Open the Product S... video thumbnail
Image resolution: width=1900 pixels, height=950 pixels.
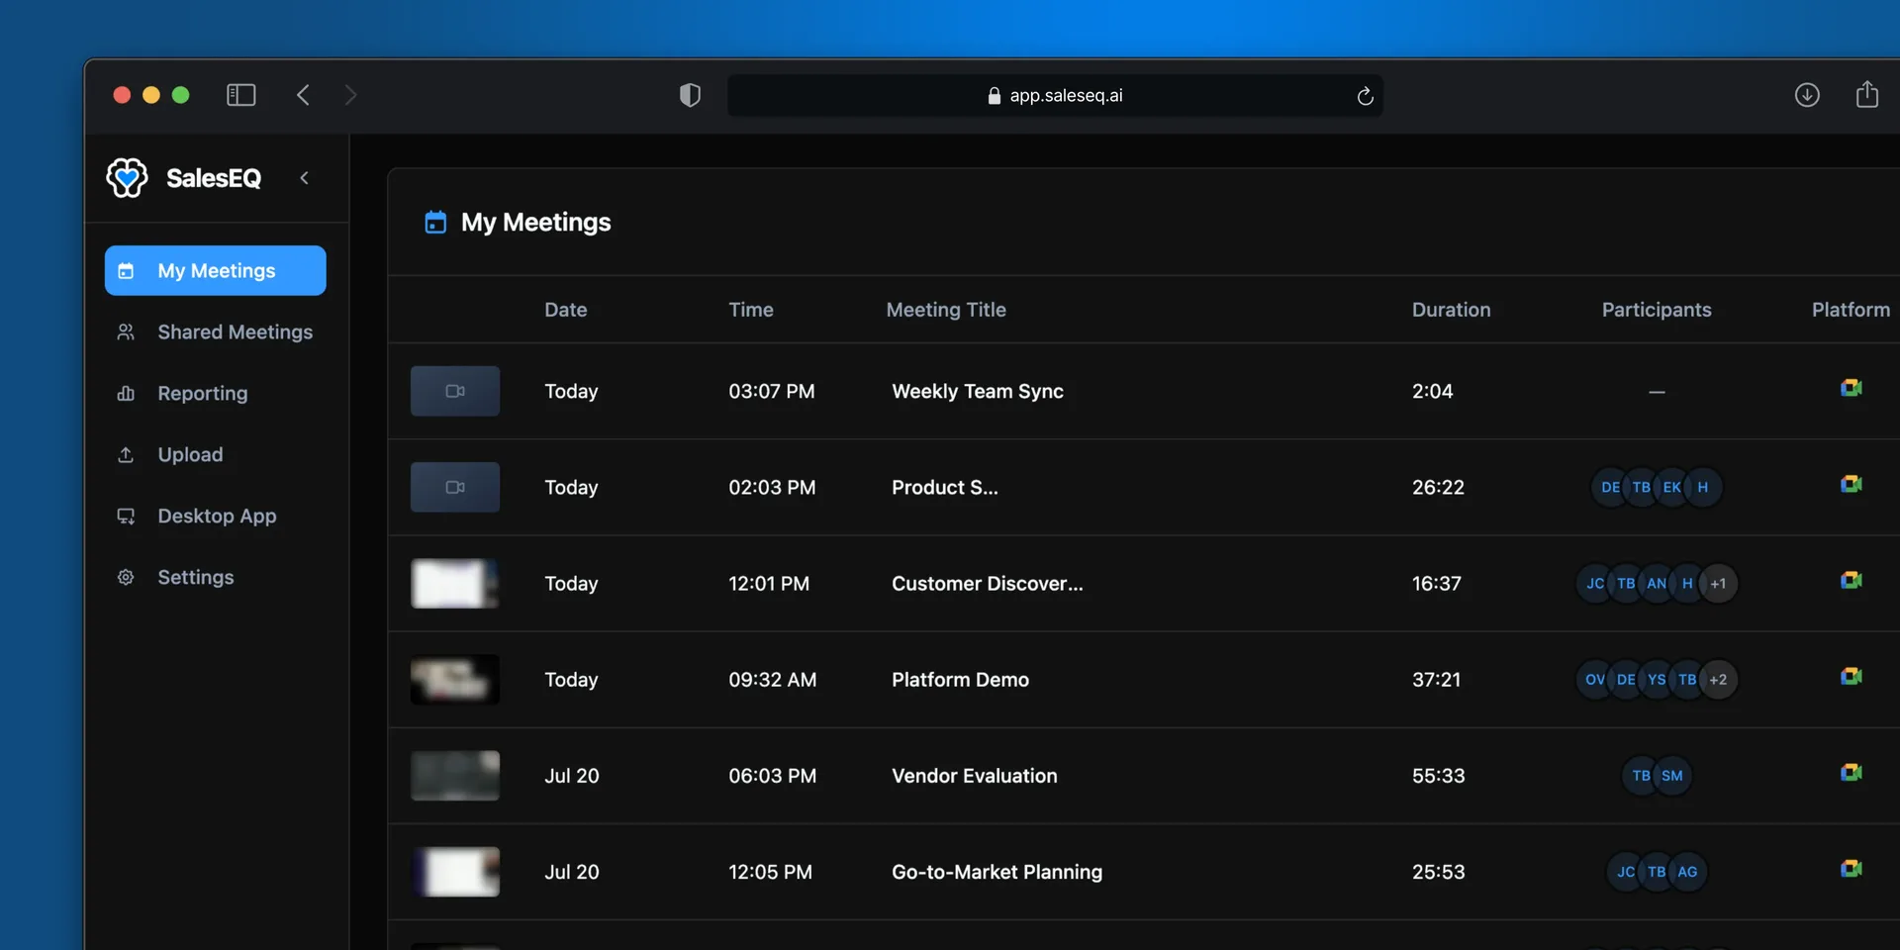coord(455,487)
